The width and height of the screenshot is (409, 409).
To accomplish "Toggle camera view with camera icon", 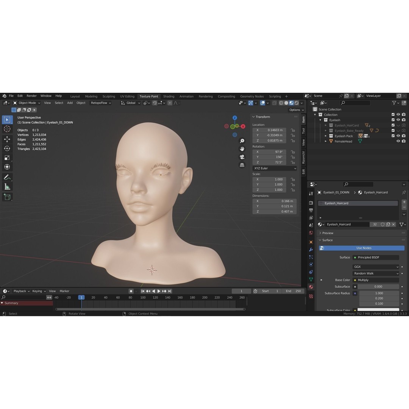I will click(x=242, y=157).
